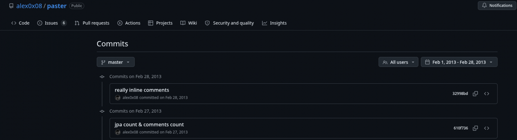The width and height of the screenshot is (517, 140).
Task: Switch to the Code tab
Action: (20, 23)
